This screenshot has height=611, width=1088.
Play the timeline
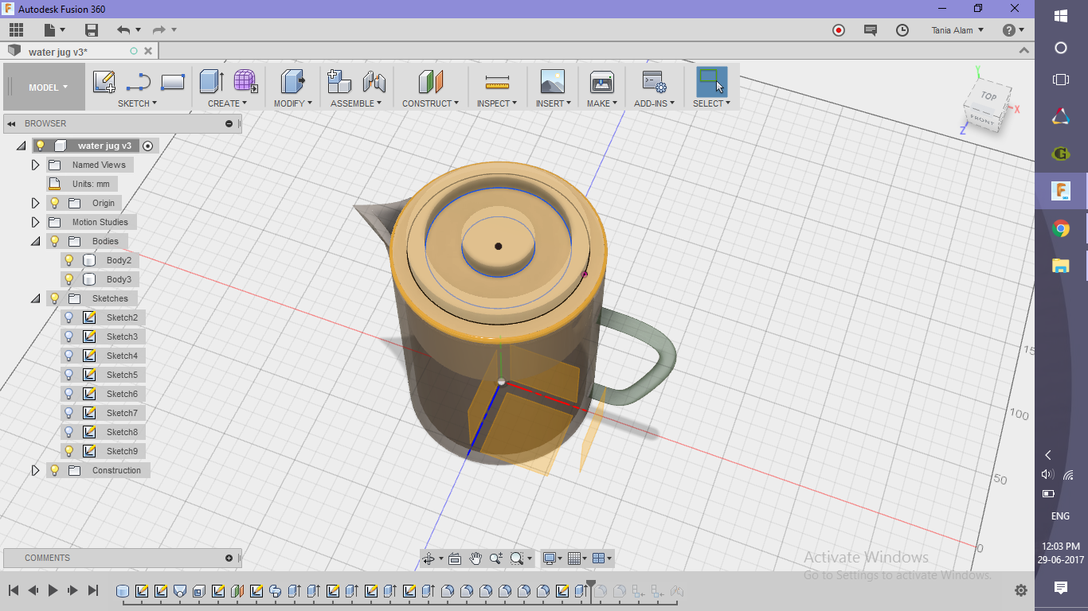click(x=53, y=590)
